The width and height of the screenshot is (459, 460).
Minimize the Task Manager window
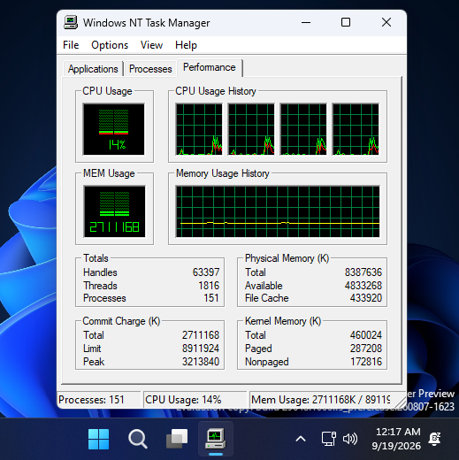306,22
